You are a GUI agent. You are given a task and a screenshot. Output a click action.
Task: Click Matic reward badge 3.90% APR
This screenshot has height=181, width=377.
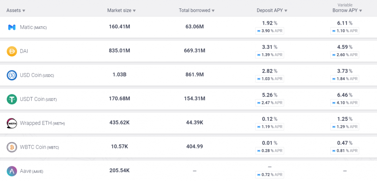point(269,31)
